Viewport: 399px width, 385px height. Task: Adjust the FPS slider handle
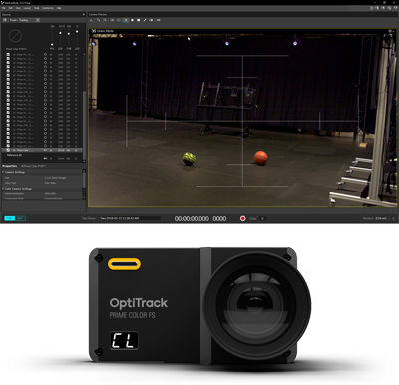coord(52,44)
